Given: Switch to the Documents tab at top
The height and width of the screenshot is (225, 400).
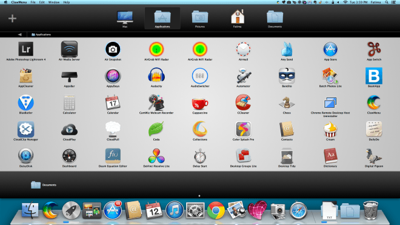Looking at the screenshot, I should point(275,19).
